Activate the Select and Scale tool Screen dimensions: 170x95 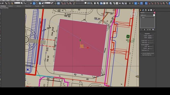click(40, 3)
